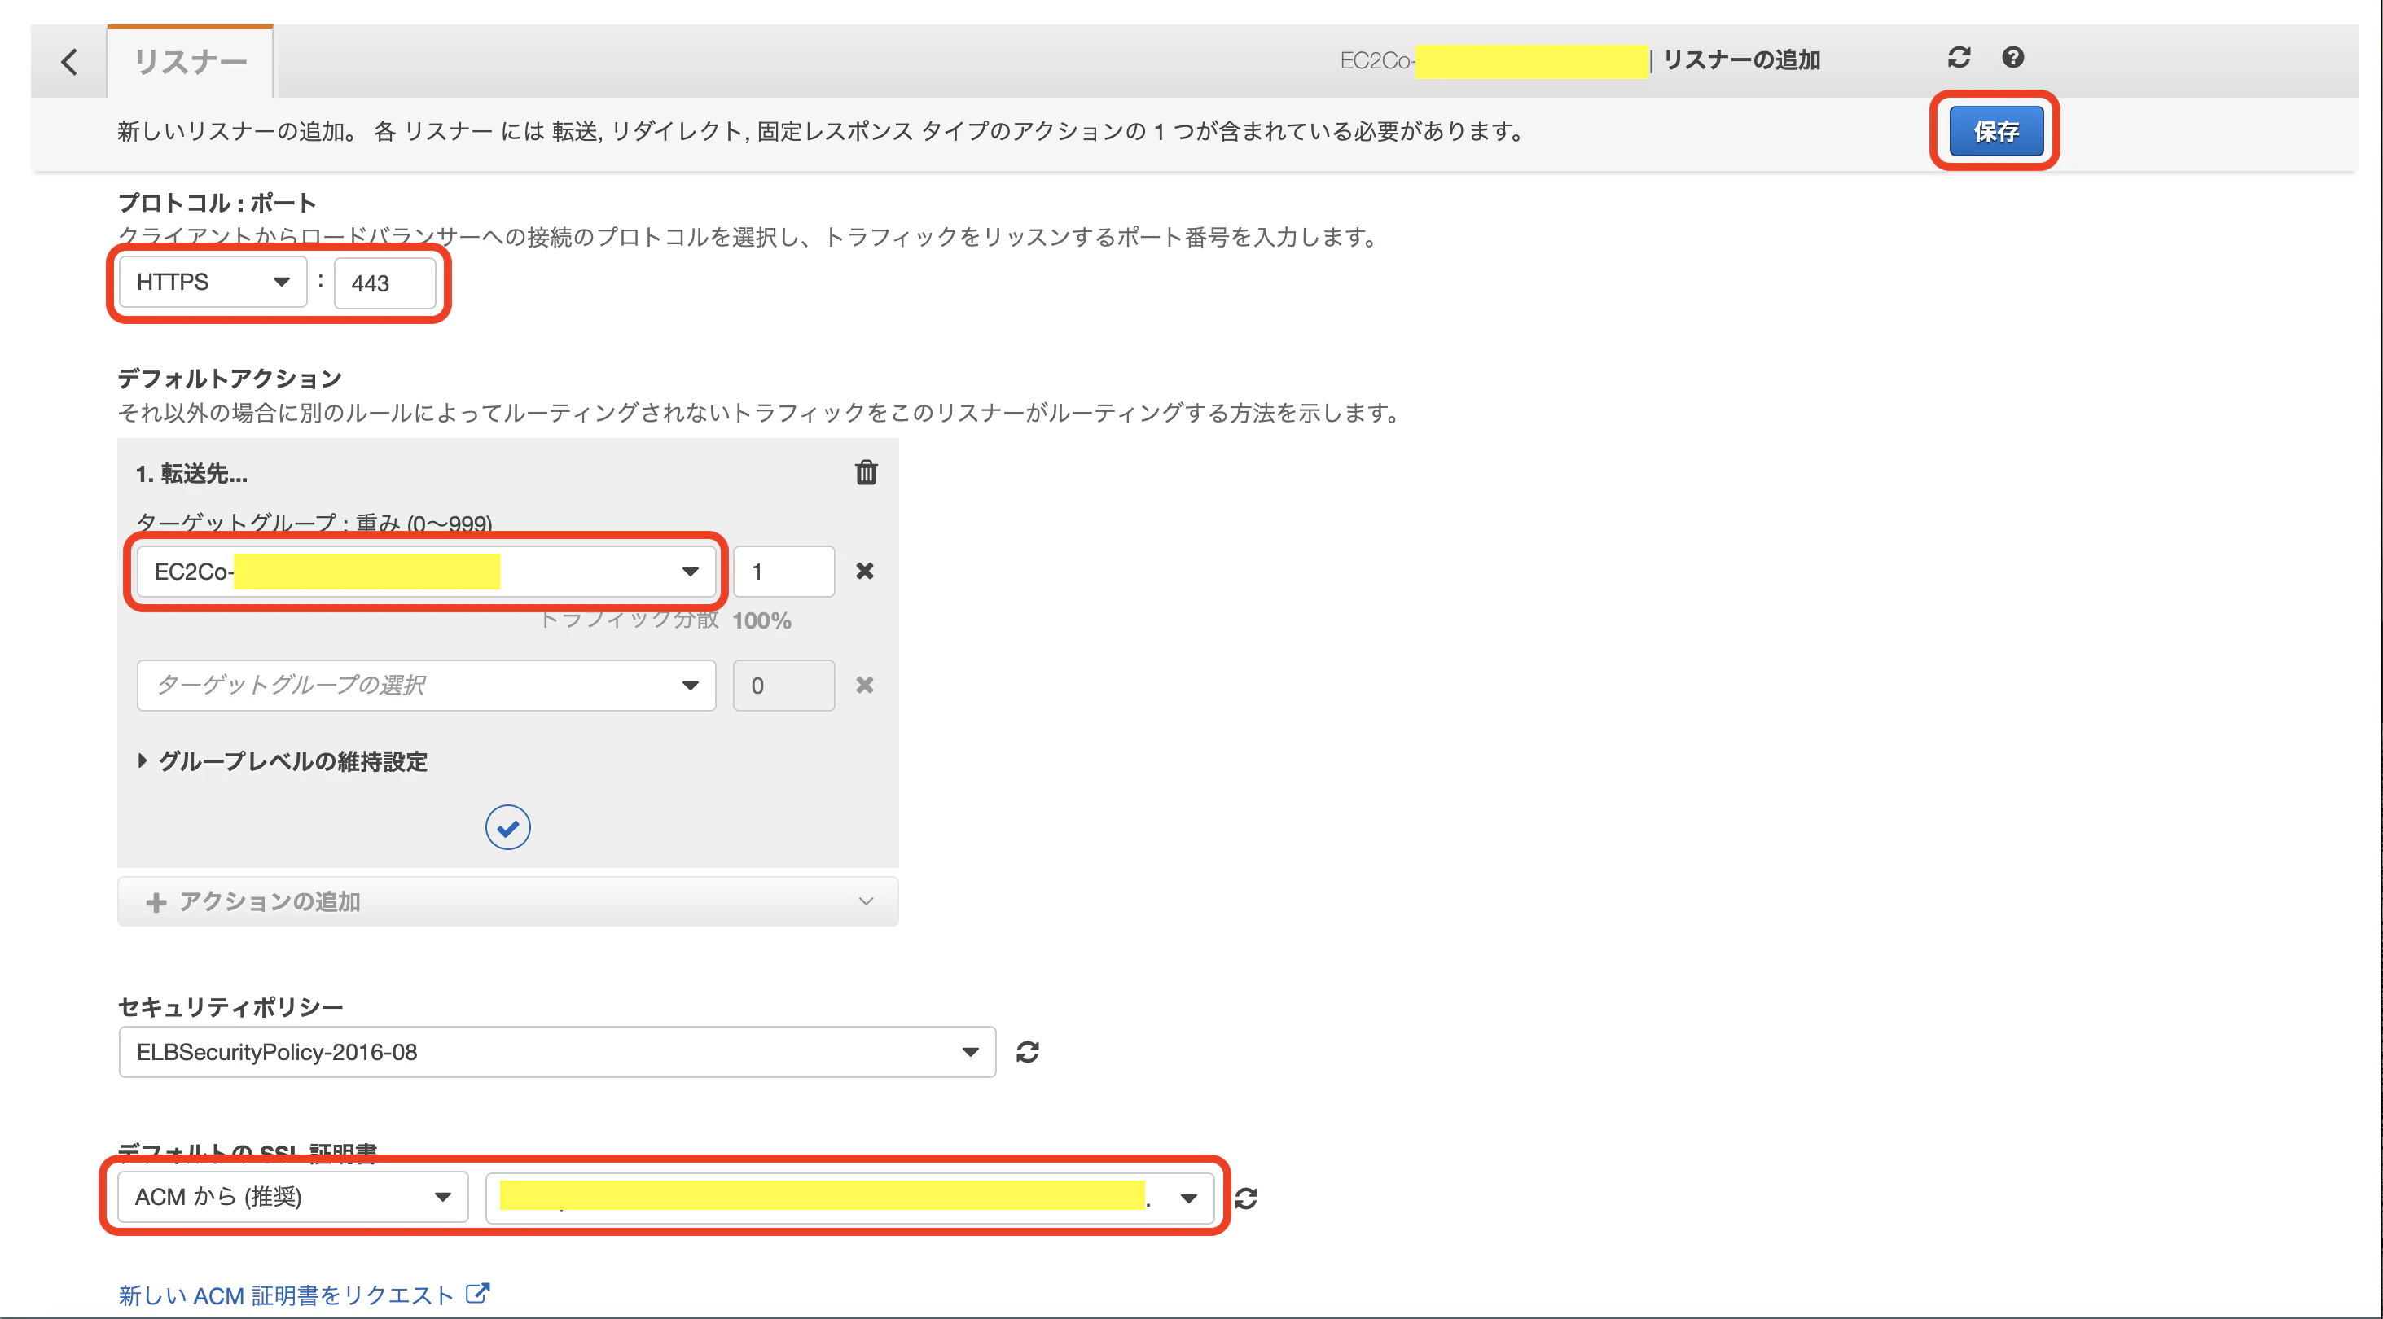Image resolution: width=2383 pixels, height=1319 pixels.
Task: Follow the 新しい ACM 証明書をリクエスト link
Action: pyautogui.click(x=304, y=1295)
